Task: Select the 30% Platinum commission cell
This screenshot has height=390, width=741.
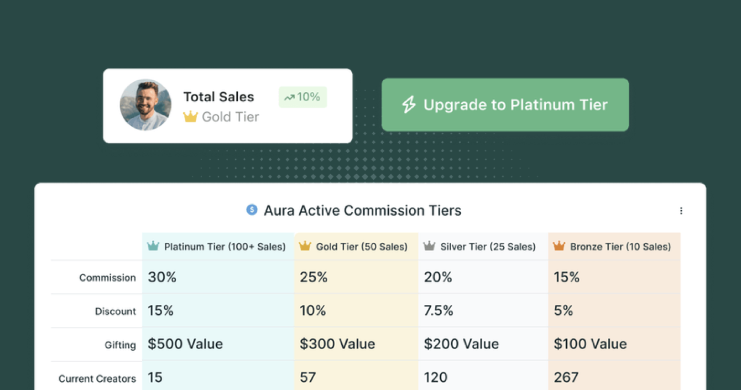Action: pos(162,277)
